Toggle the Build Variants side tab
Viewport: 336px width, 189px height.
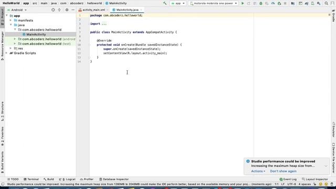(2, 162)
